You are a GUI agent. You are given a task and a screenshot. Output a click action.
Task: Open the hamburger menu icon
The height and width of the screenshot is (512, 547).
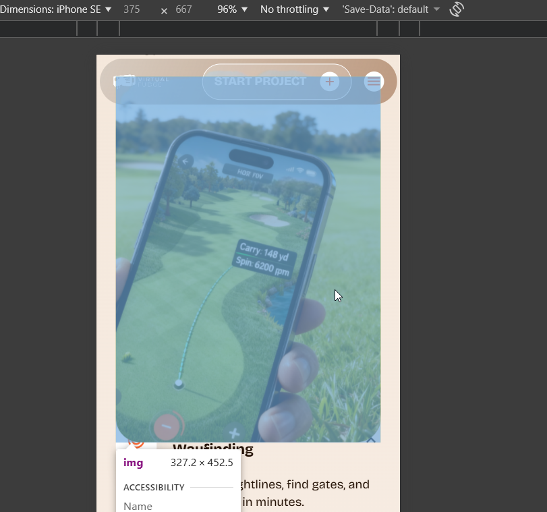[x=374, y=82]
